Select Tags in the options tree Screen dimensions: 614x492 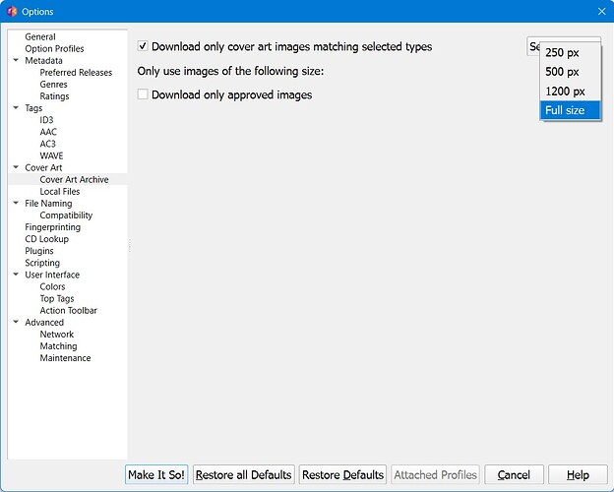pyautogui.click(x=33, y=107)
